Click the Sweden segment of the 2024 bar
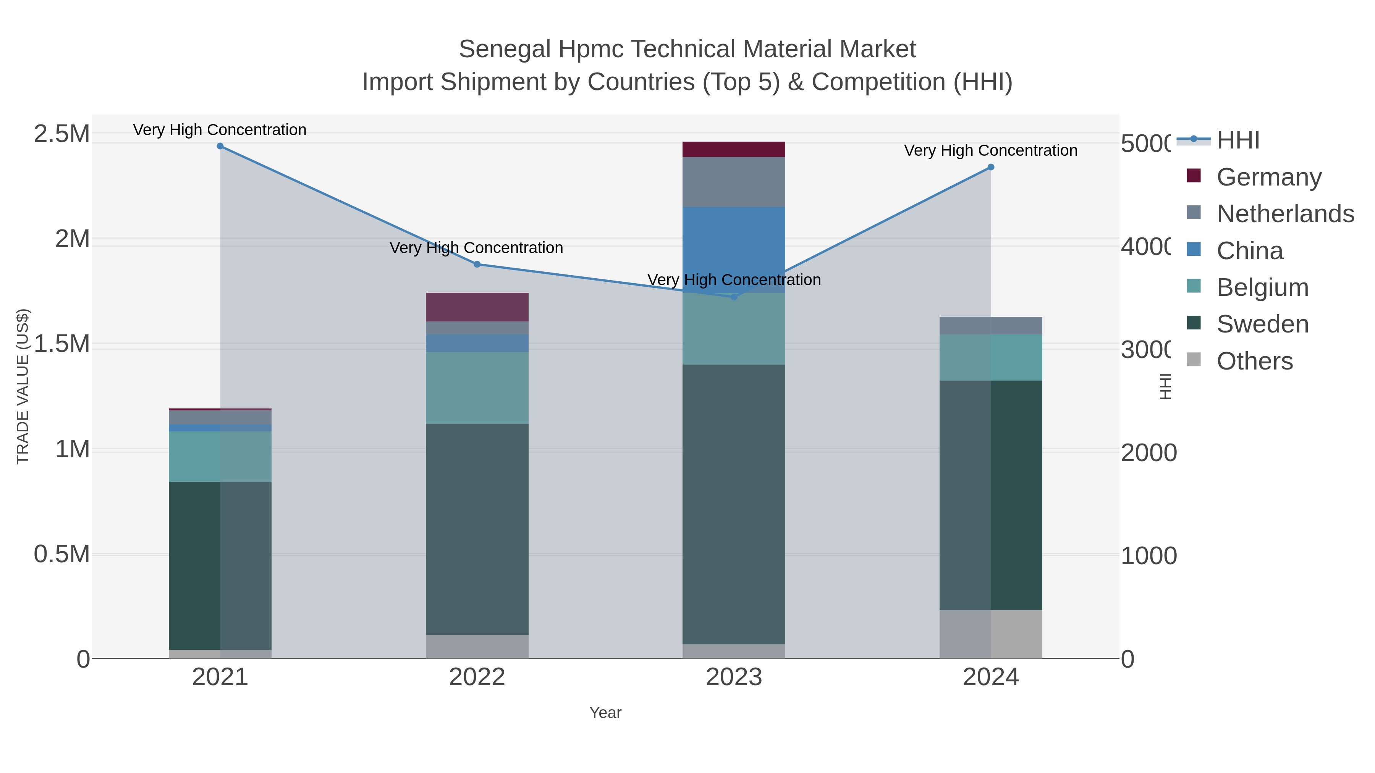1375x773 pixels. coord(991,495)
